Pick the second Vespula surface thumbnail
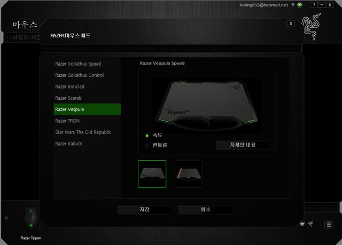The height and width of the screenshot is (245, 342). pyautogui.click(x=189, y=174)
